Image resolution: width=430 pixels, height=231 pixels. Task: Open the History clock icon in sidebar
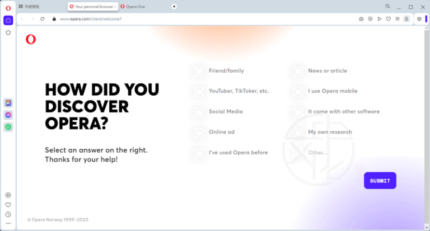[x=8, y=214]
